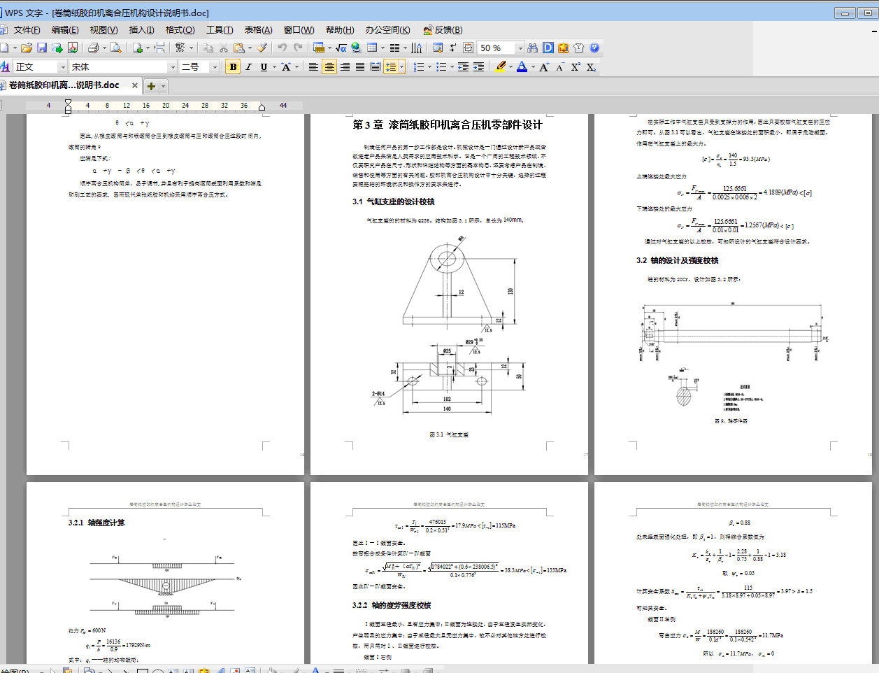This screenshot has width=879, height=673.
Task: Open the 宋体 font dropdown
Action: pyautogui.click(x=173, y=67)
